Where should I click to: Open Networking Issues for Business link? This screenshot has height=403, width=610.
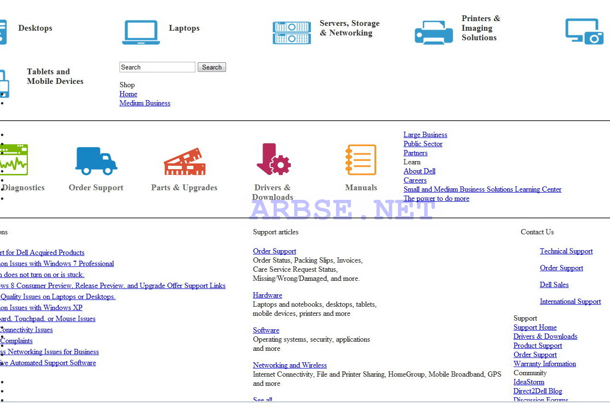pos(49,352)
